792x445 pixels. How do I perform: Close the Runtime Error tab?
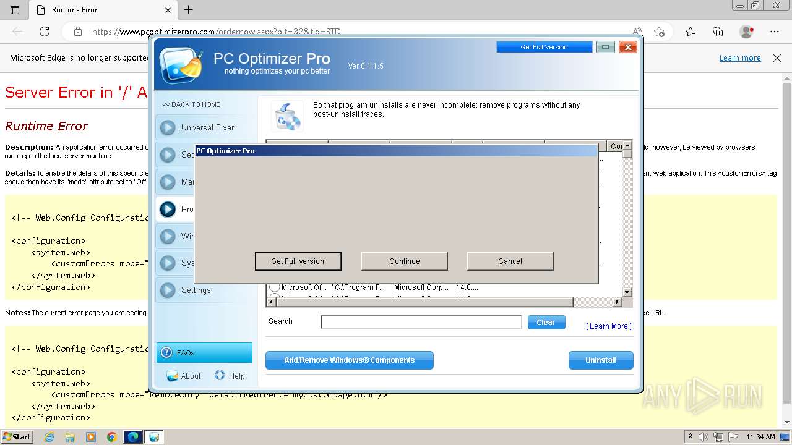click(168, 10)
